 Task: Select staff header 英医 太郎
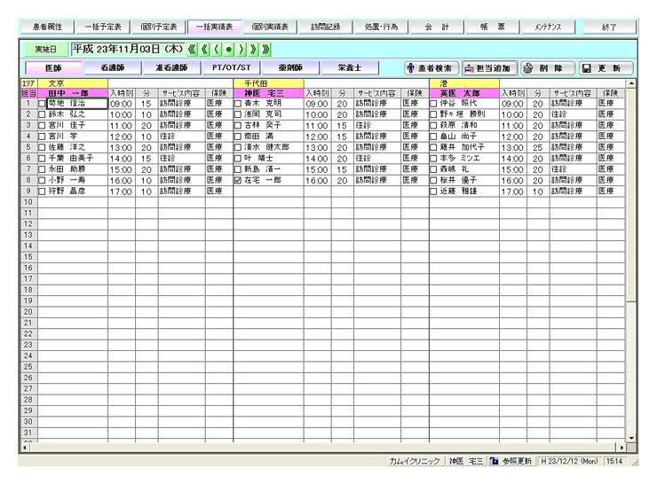[x=464, y=93]
